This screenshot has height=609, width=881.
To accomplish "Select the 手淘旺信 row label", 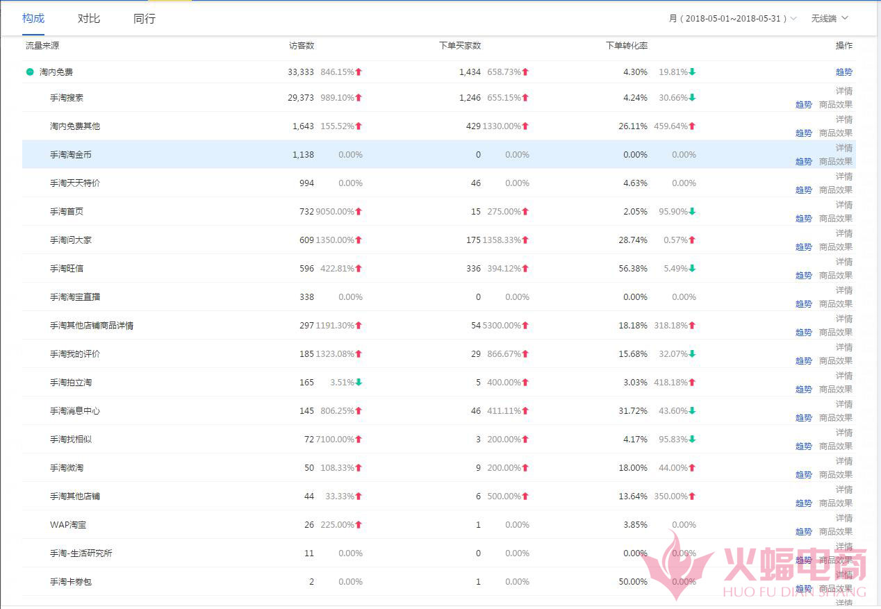I will [67, 269].
